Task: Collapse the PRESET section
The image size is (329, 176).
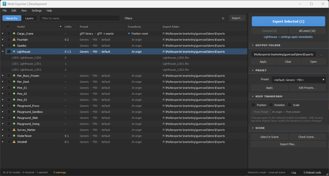Action: point(253,70)
